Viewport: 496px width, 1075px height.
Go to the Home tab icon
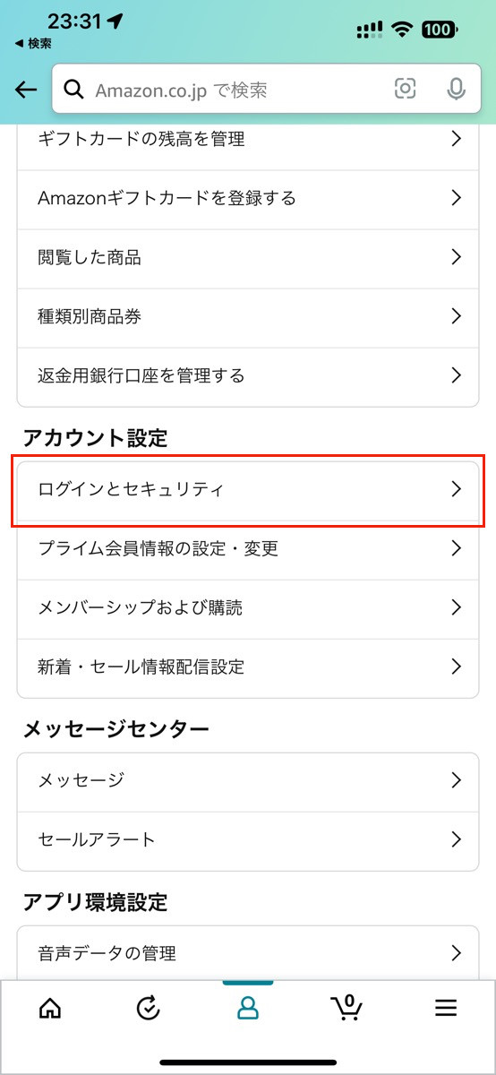(50, 1008)
